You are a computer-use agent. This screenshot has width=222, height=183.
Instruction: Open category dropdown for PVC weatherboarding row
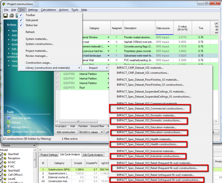click(108, 60)
